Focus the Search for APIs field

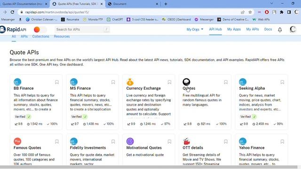click(x=82, y=30)
